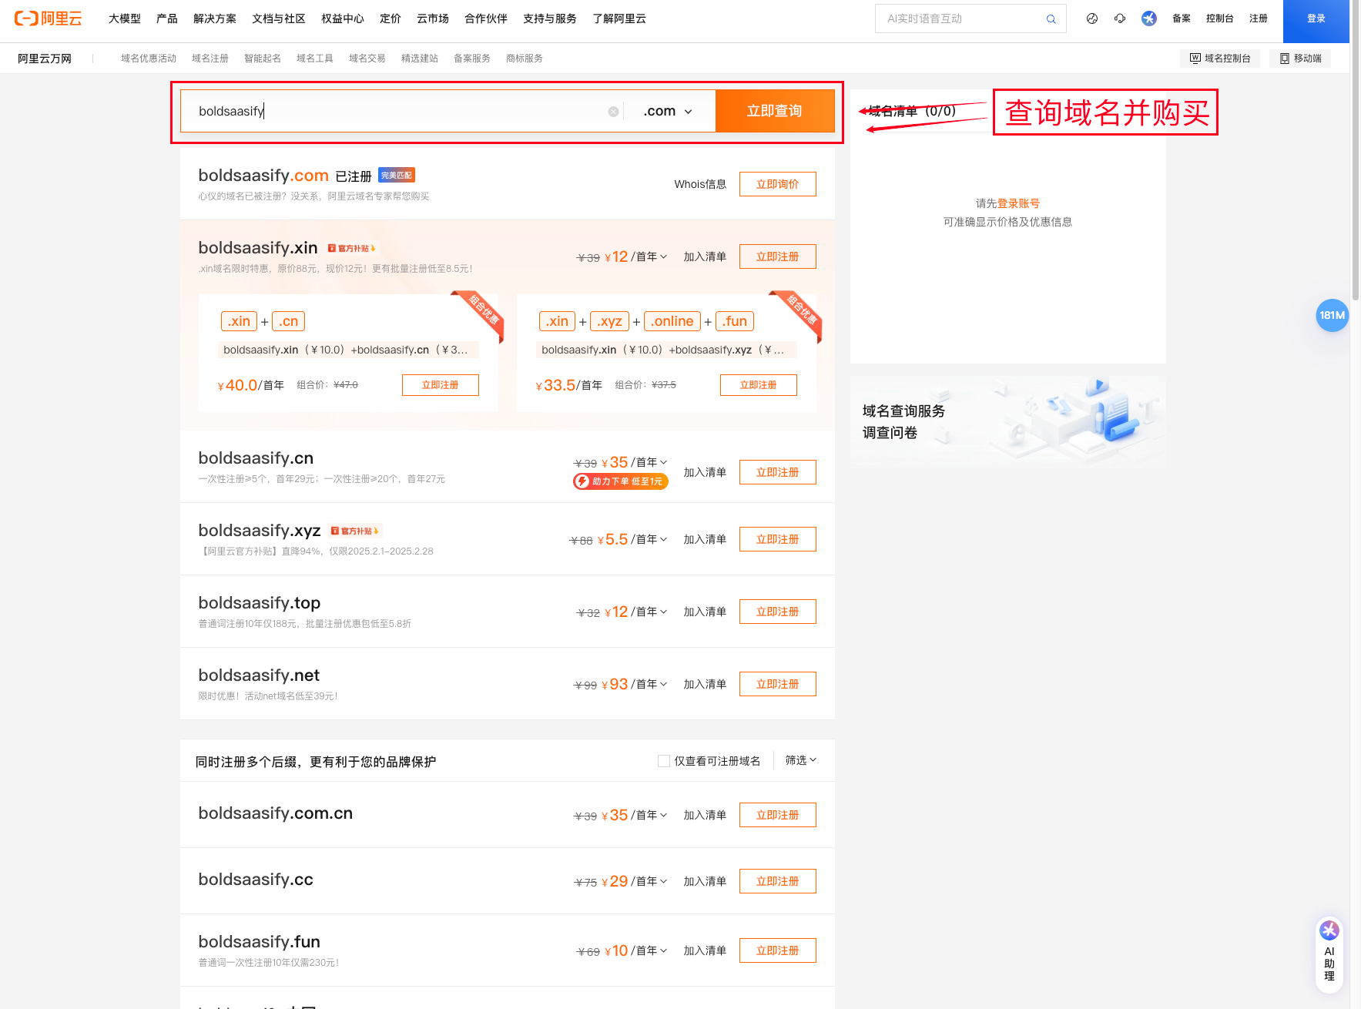This screenshot has width=1361, height=1009.
Task: Go to 智能起名 sub-navigation
Action: click(x=263, y=59)
